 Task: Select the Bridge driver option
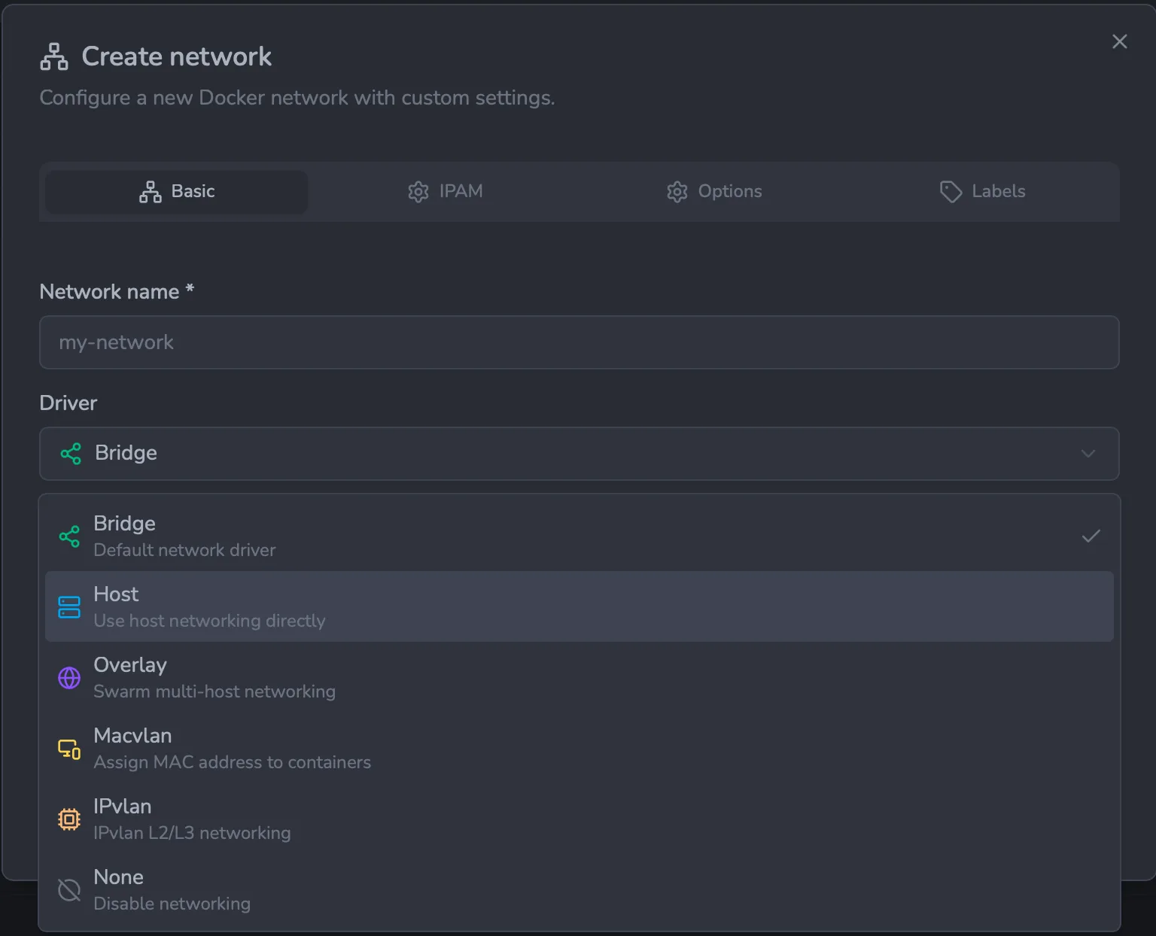[579, 536]
